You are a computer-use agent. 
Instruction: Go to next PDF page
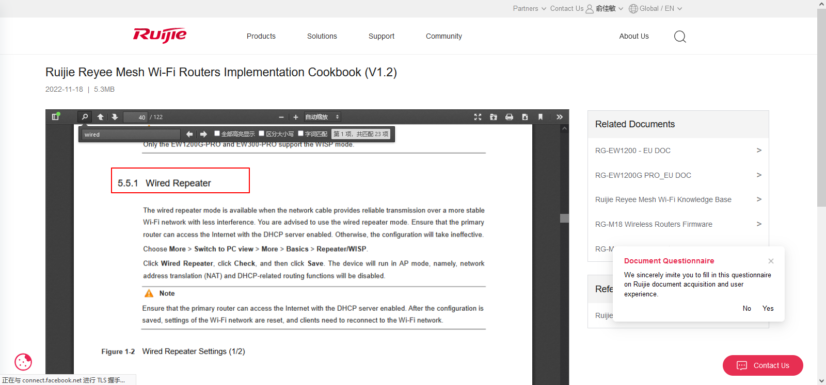[x=115, y=117]
